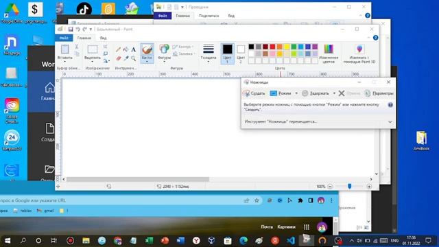This screenshot has width=439, height=247.
Task: Click the Resize icon in Image group
Action: point(105,54)
